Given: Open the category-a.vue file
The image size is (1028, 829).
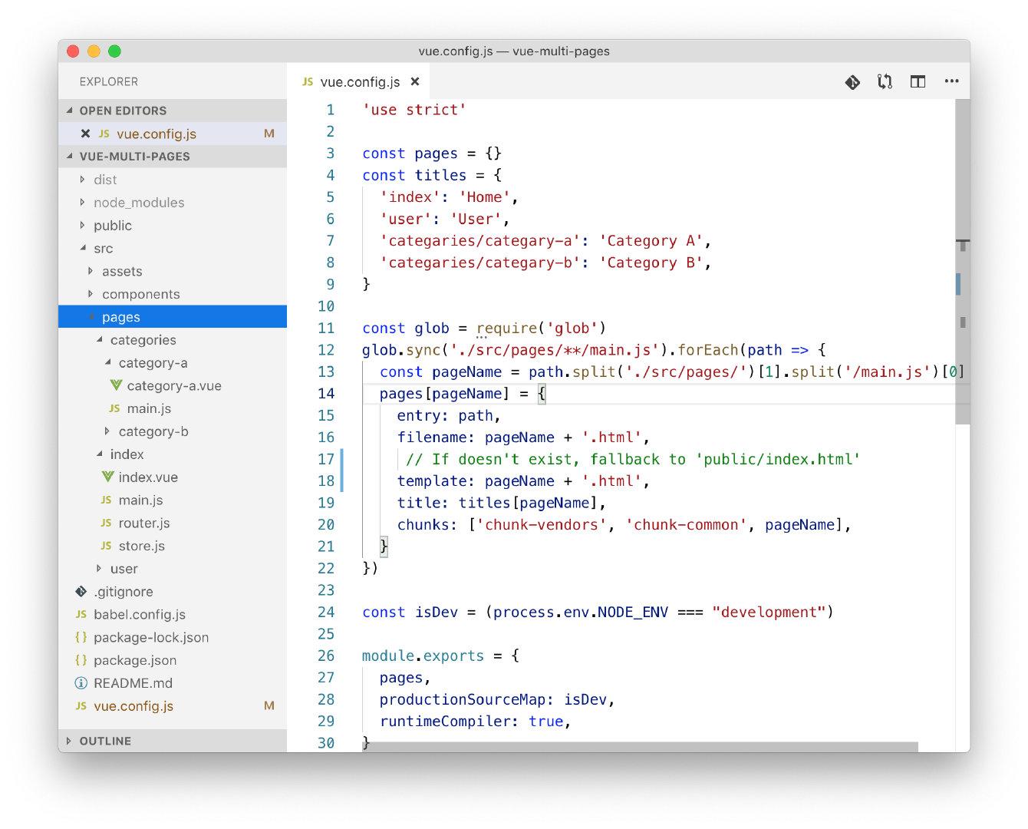Looking at the screenshot, I should tap(173, 386).
